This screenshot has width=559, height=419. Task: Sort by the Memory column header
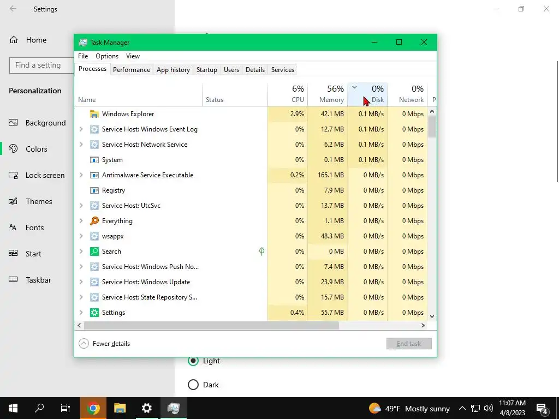[x=328, y=94]
